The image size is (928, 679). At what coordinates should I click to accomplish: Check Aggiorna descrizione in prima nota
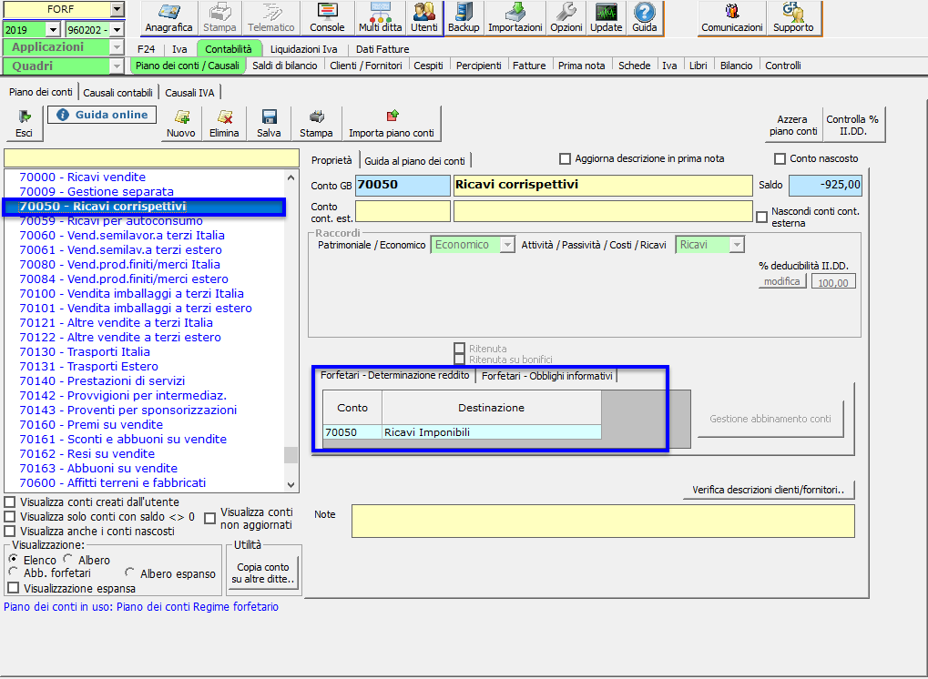[565, 158]
